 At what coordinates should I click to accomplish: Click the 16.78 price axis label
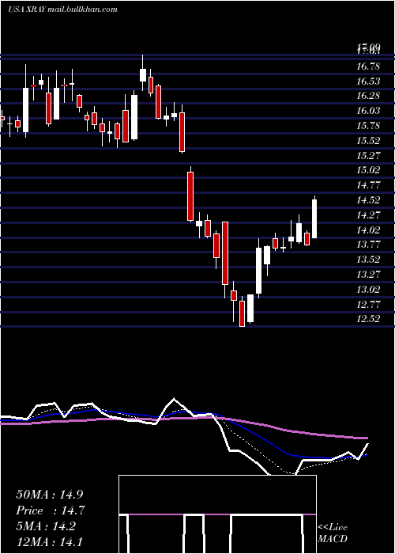[368, 66]
